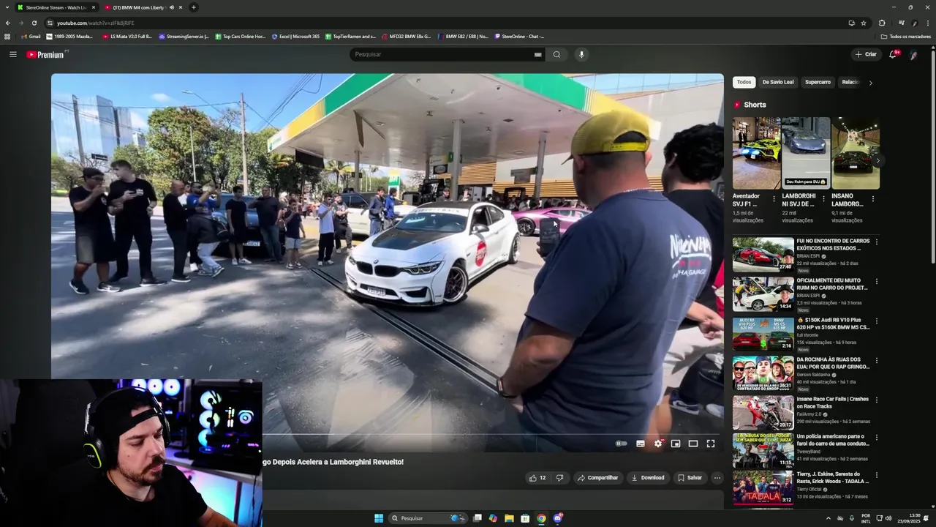This screenshot has width=936, height=527.
Task: Open the Windows Start menu
Action: (379, 518)
